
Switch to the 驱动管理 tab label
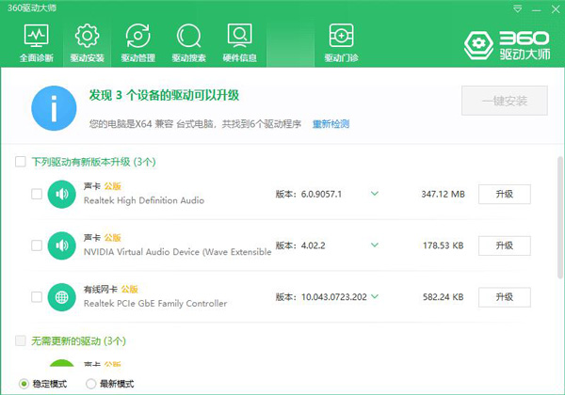(138, 58)
